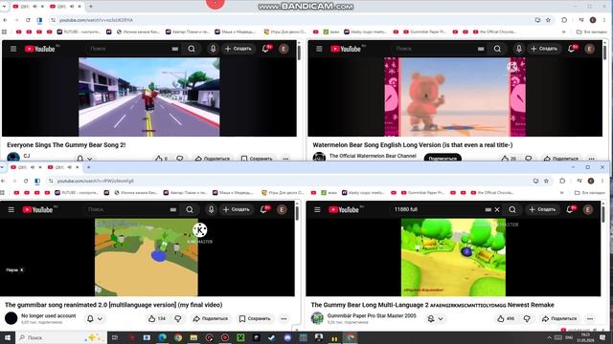This screenshot has width=613, height=344.
Task: Start voice search on gummibar reanimated page
Action: click(x=211, y=210)
